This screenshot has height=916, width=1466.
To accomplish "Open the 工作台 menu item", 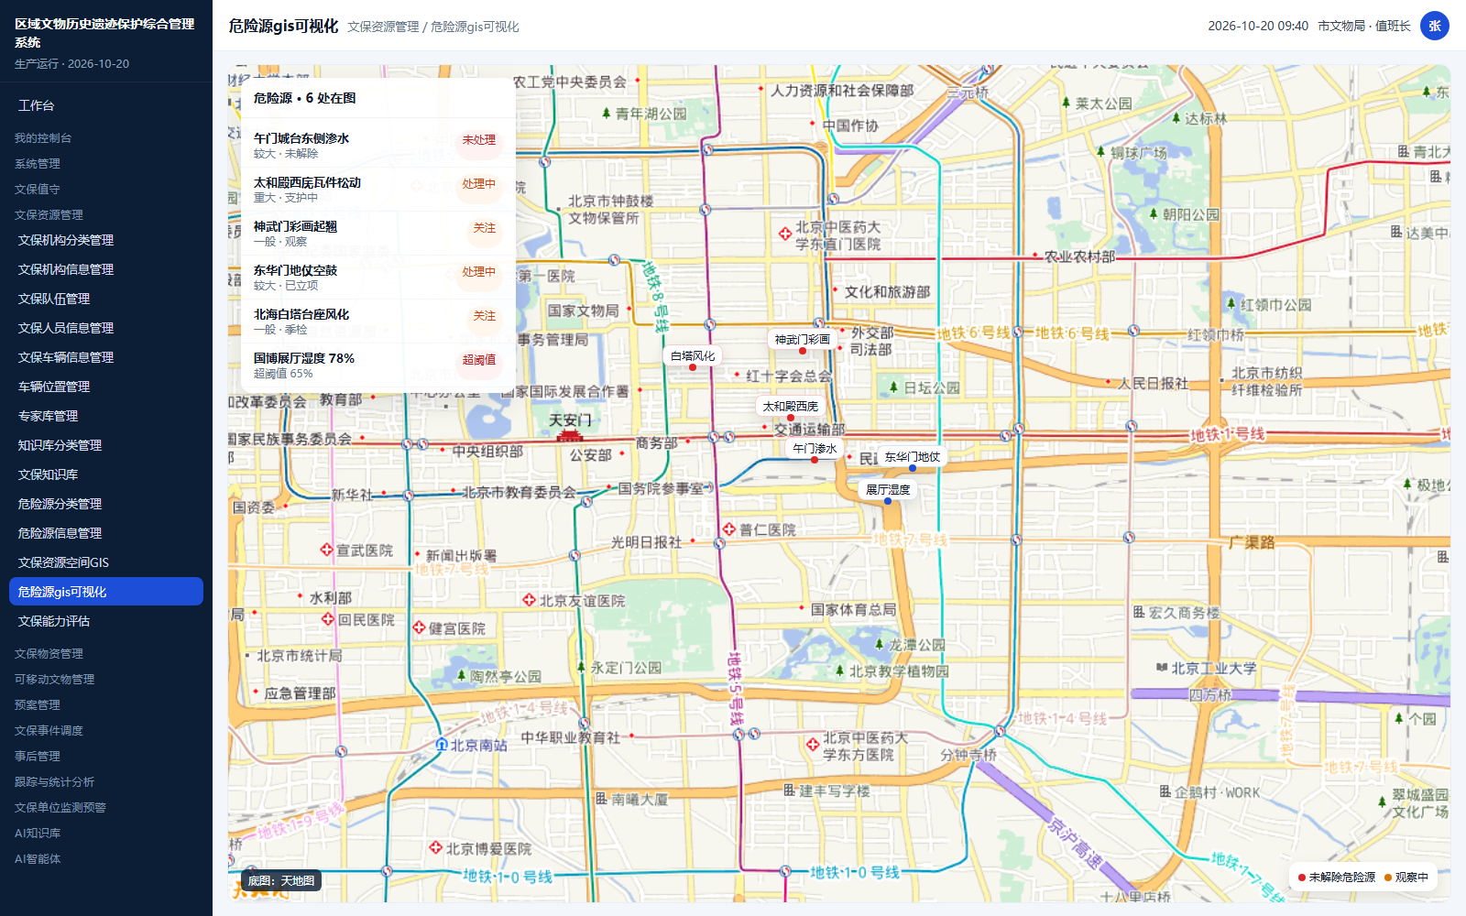I will 106,105.
